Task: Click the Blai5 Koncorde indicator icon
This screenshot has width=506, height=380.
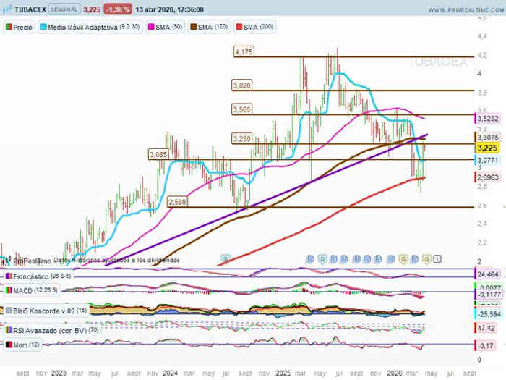Action: click(x=7, y=311)
